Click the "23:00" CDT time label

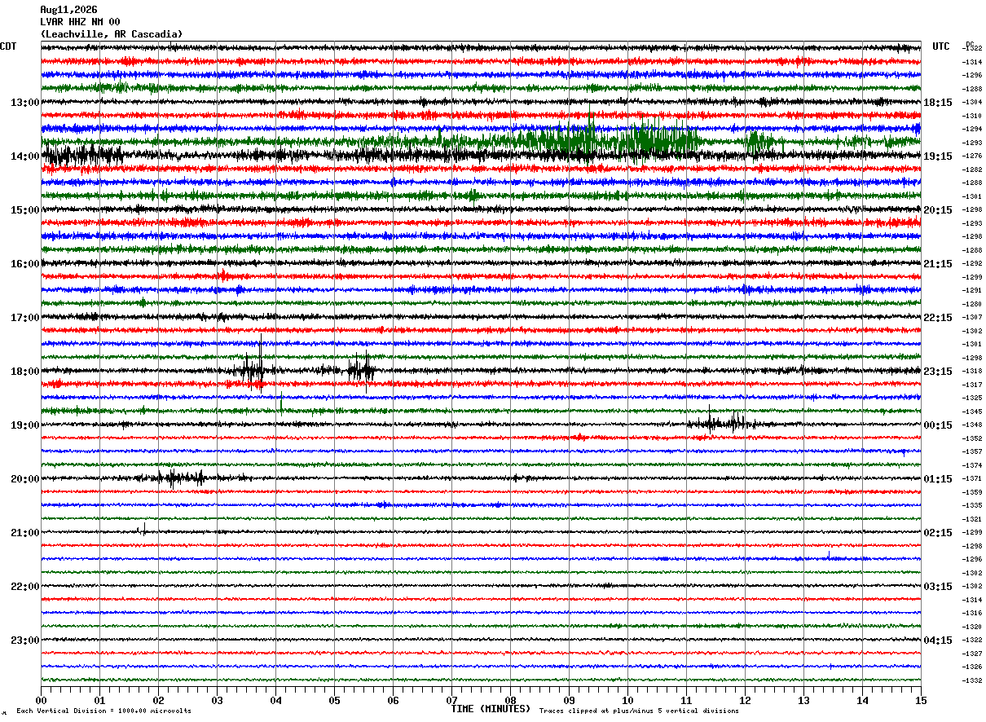(24, 641)
